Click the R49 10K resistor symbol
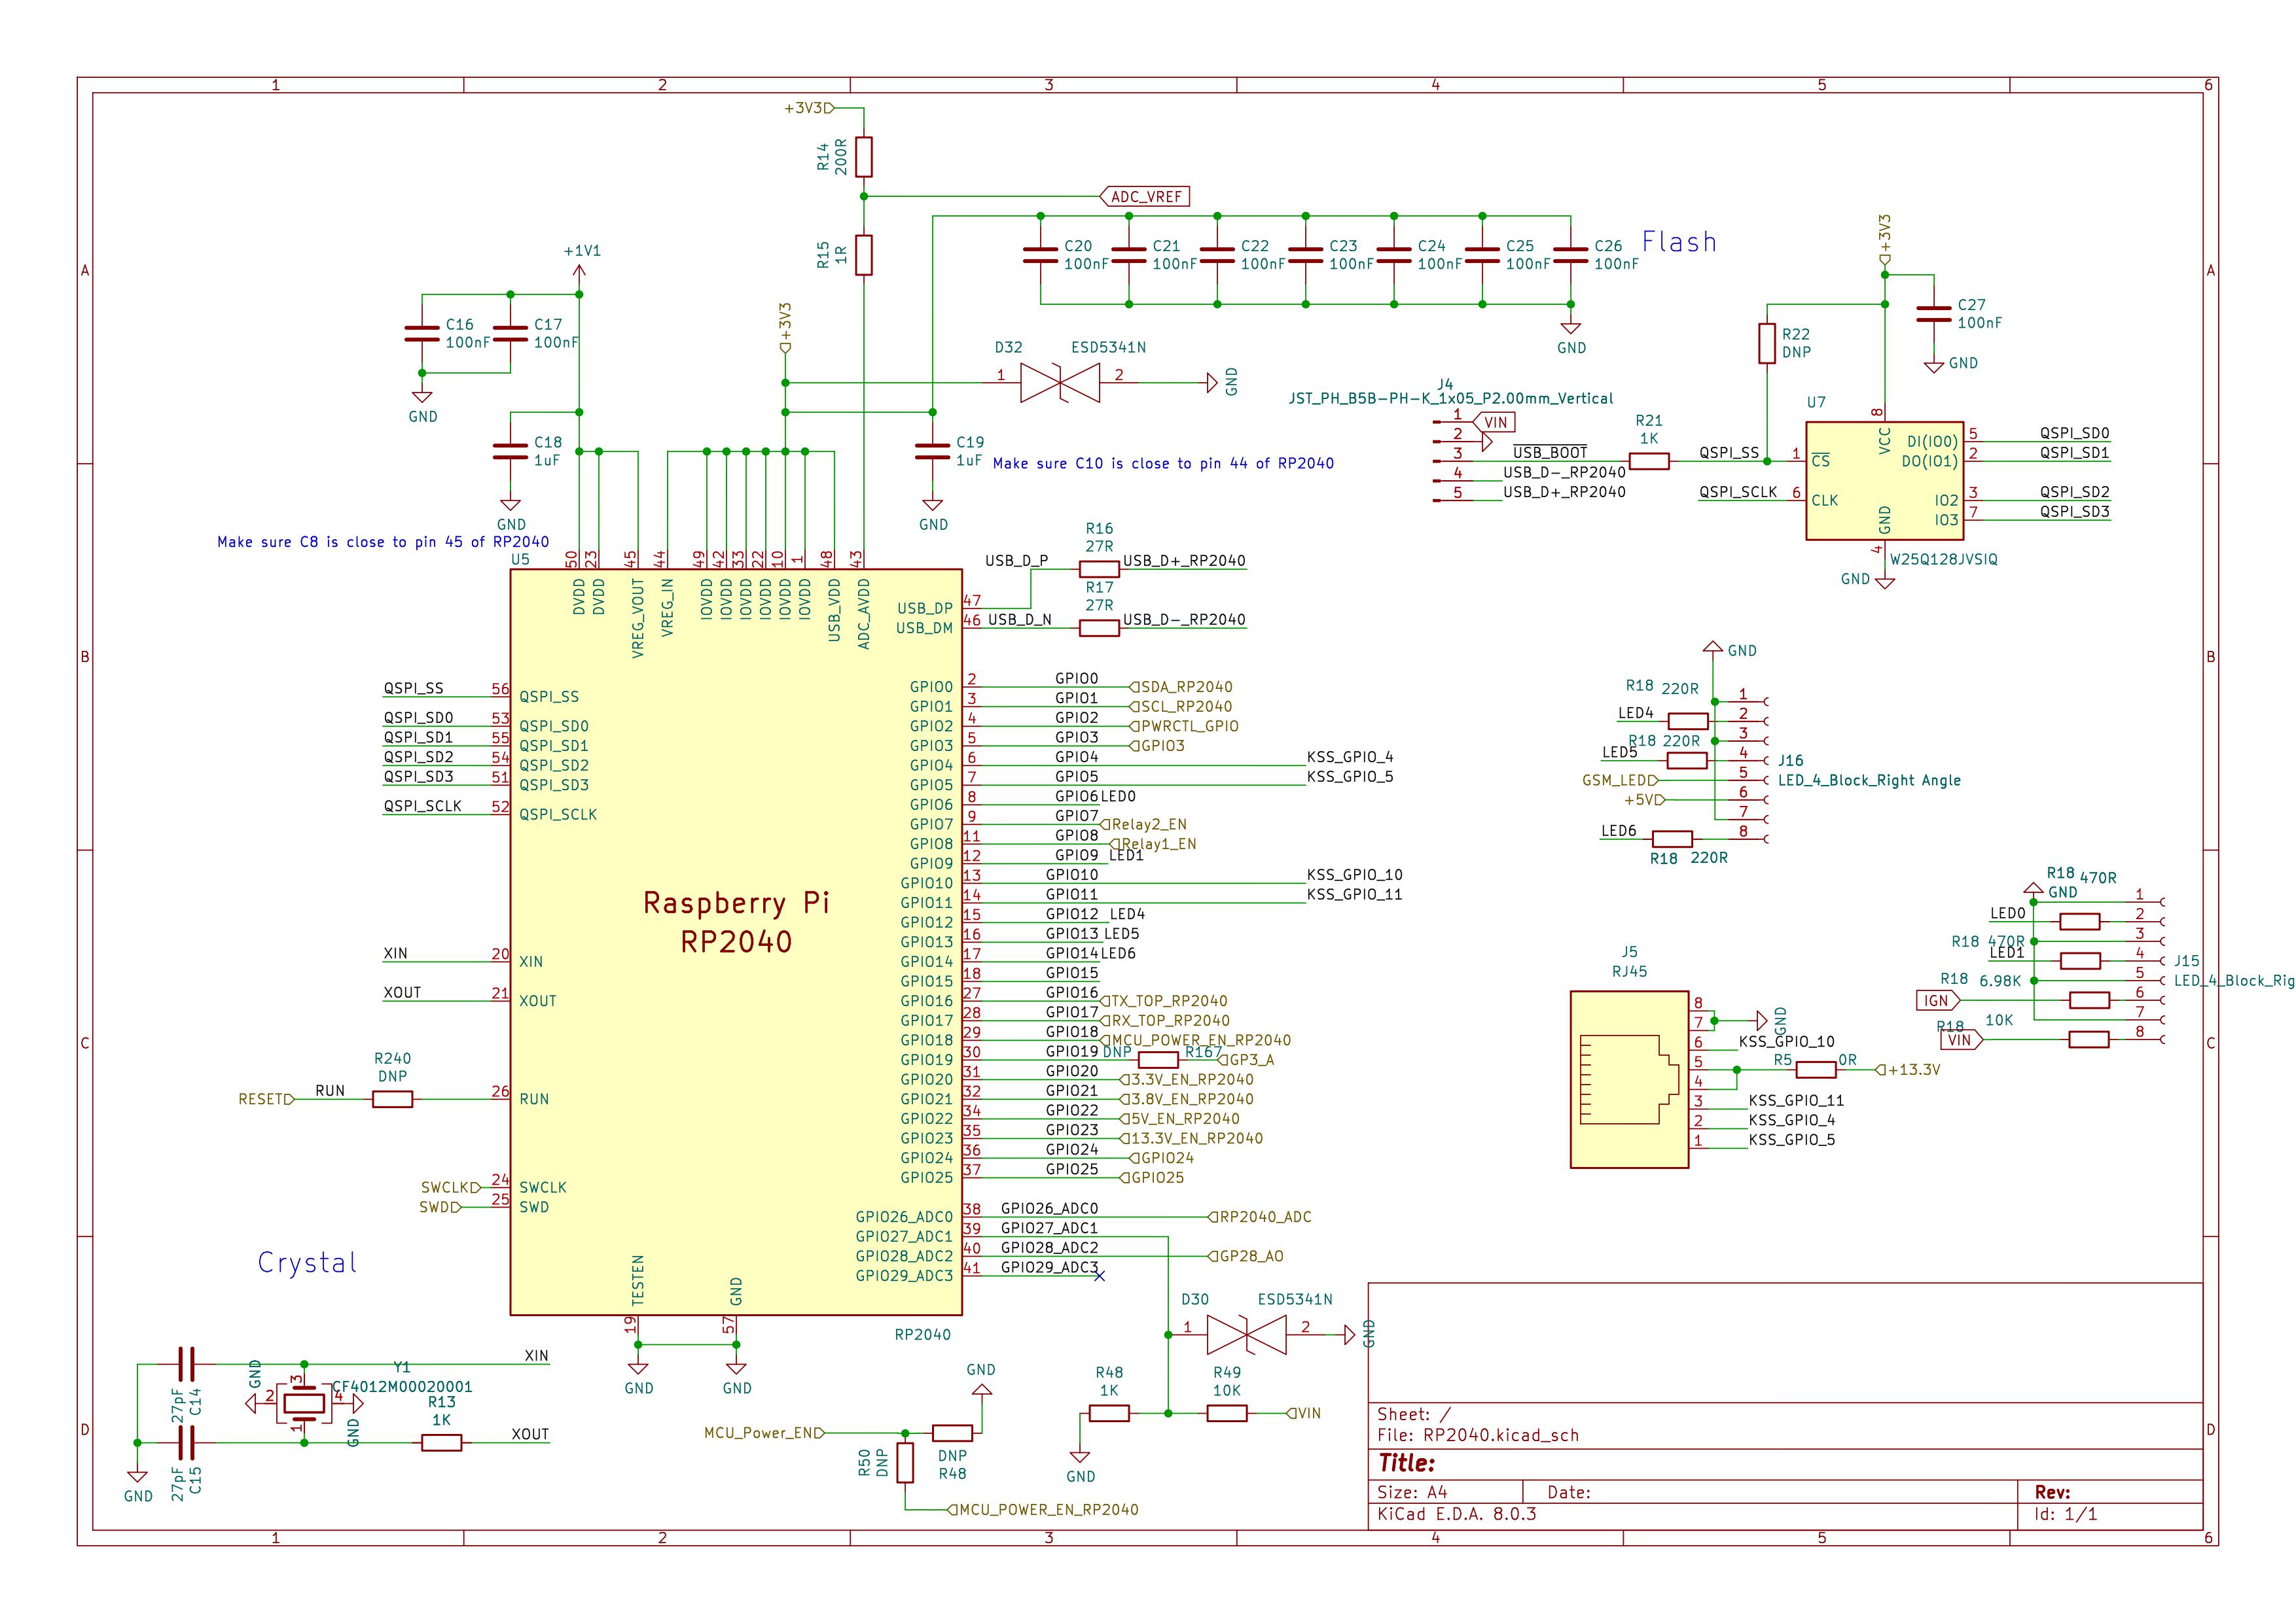Image resolution: width=2296 pixels, height=1623 pixels. pos(1226,1413)
